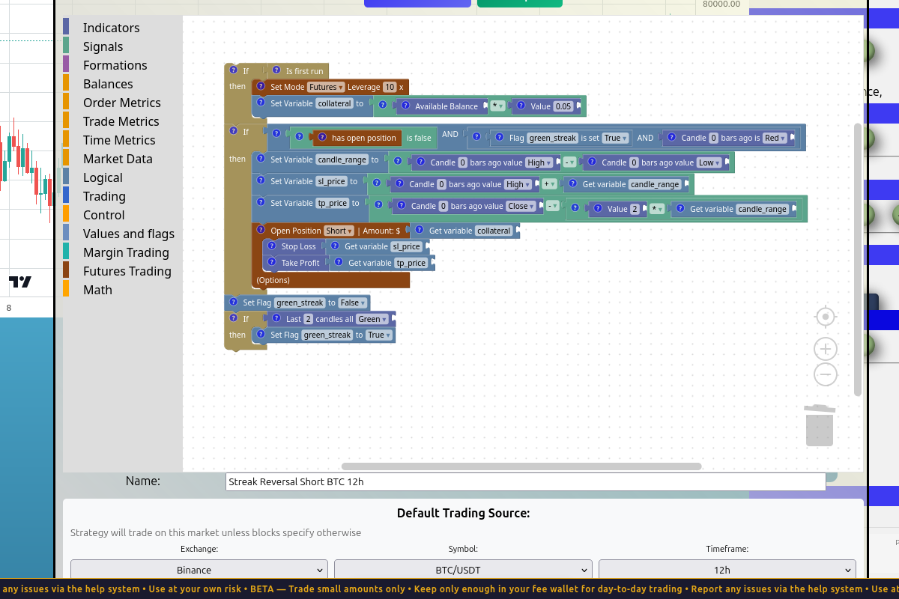Open the collateral variable dropdown in Set Variable
Image resolution: width=899 pixels, height=599 pixels.
334,103
